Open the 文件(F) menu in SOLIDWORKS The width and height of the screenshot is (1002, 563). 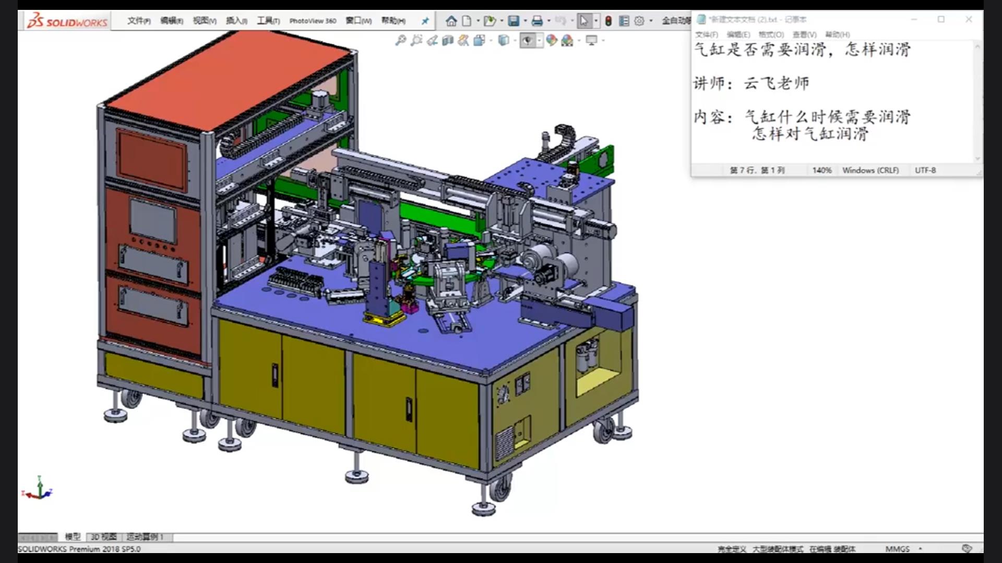139,21
